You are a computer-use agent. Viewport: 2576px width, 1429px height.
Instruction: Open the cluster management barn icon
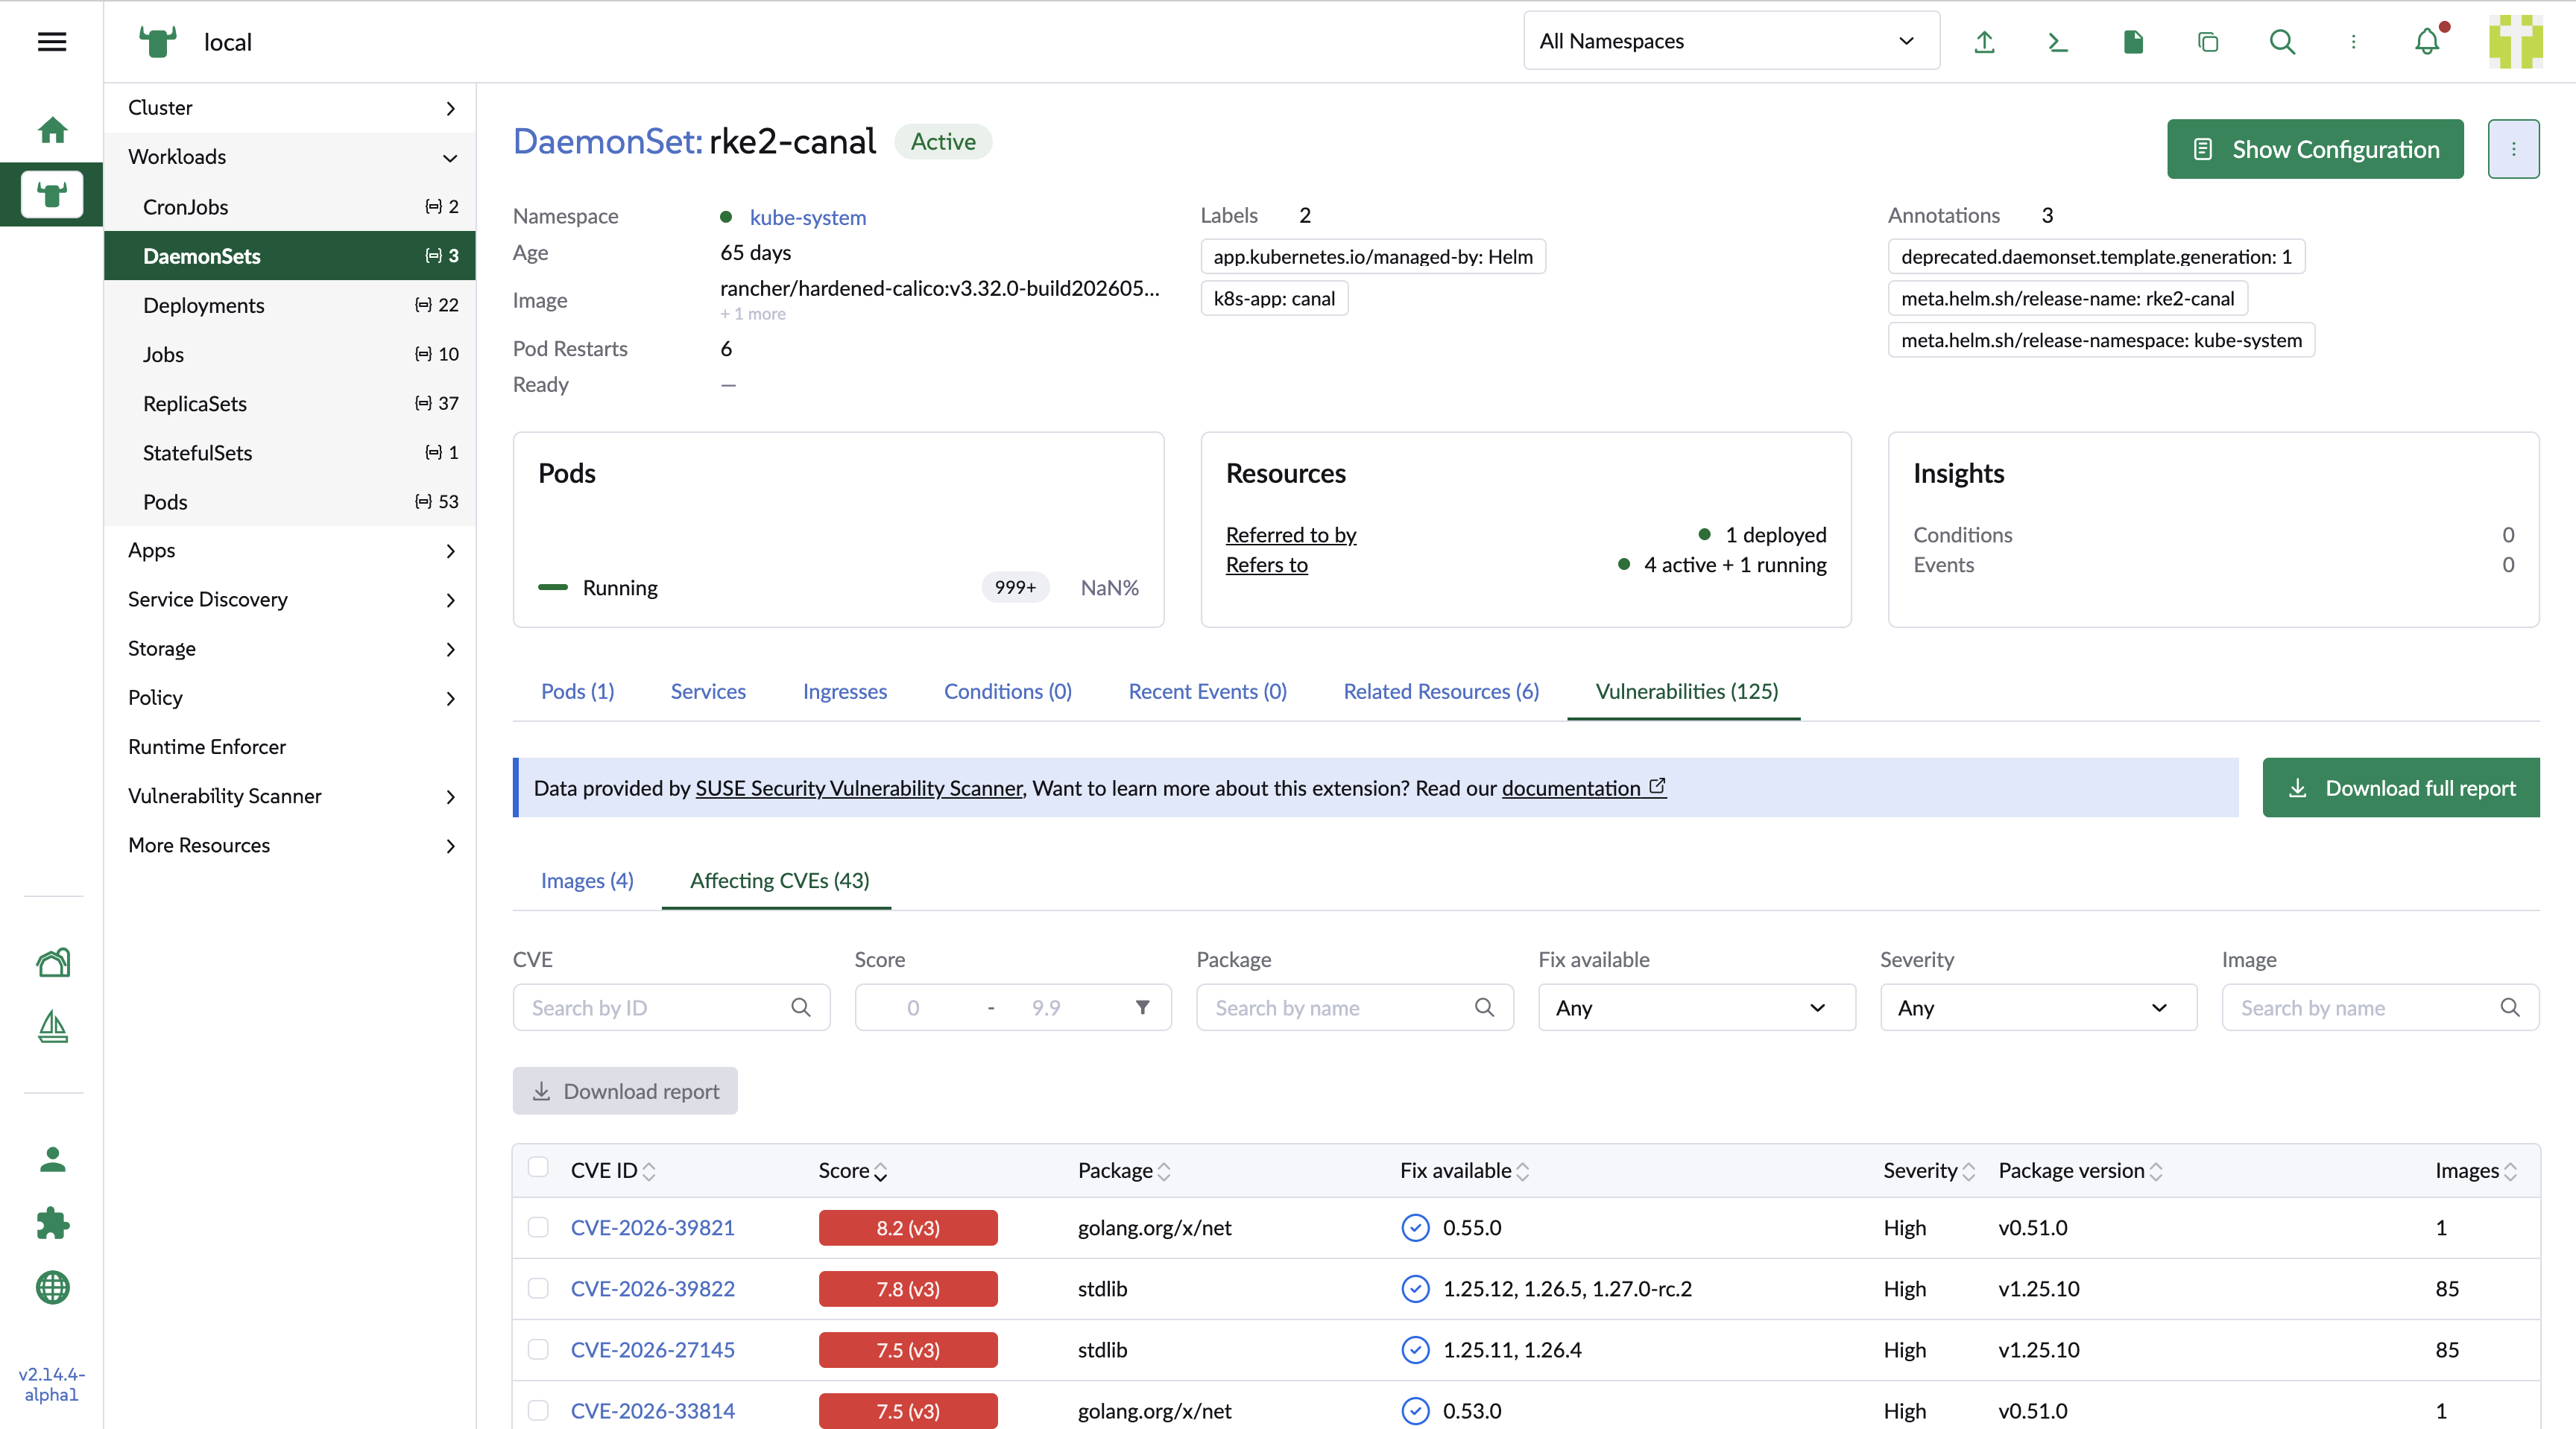tap(52, 963)
